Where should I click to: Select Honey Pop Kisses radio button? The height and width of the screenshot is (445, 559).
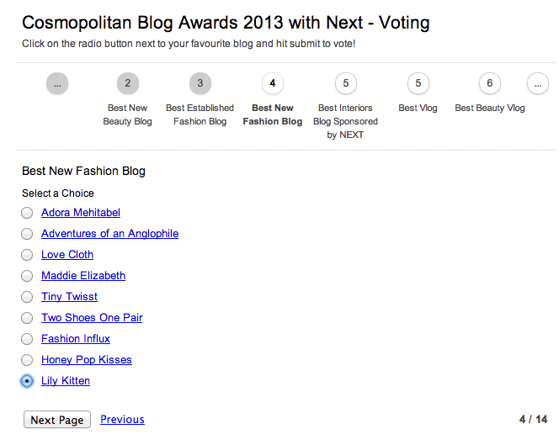pyautogui.click(x=28, y=360)
